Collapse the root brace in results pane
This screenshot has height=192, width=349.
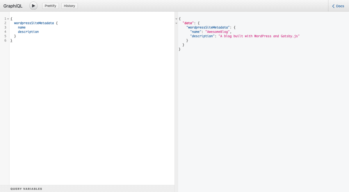[x=176, y=19]
